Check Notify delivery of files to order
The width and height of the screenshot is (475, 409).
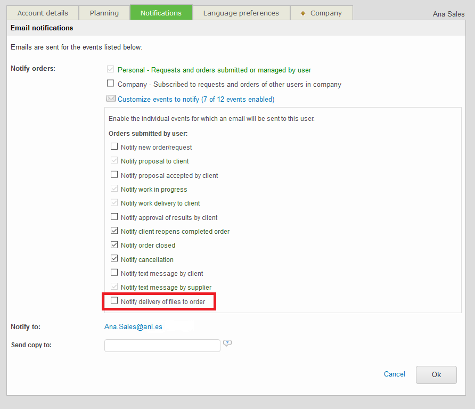tap(114, 301)
